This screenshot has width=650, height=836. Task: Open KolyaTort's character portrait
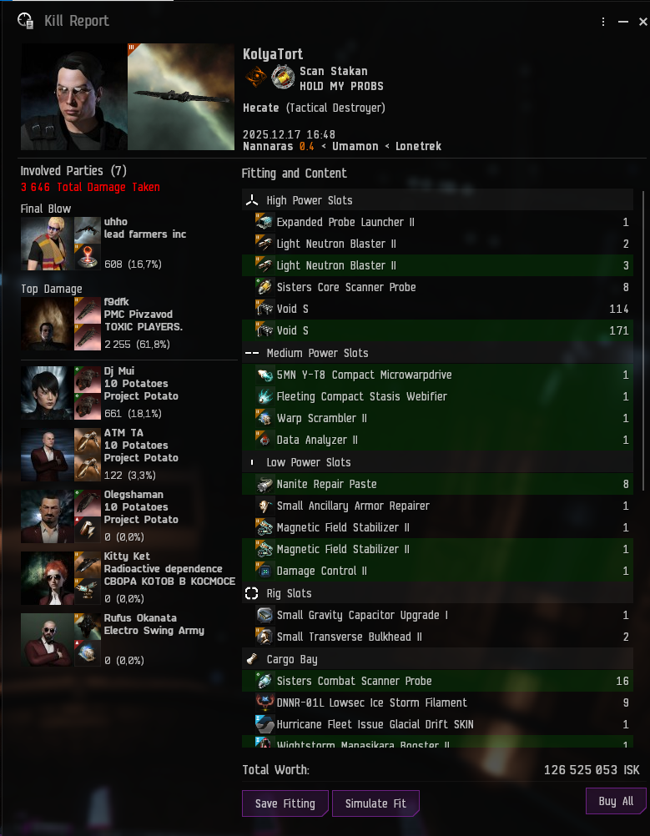coord(73,97)
